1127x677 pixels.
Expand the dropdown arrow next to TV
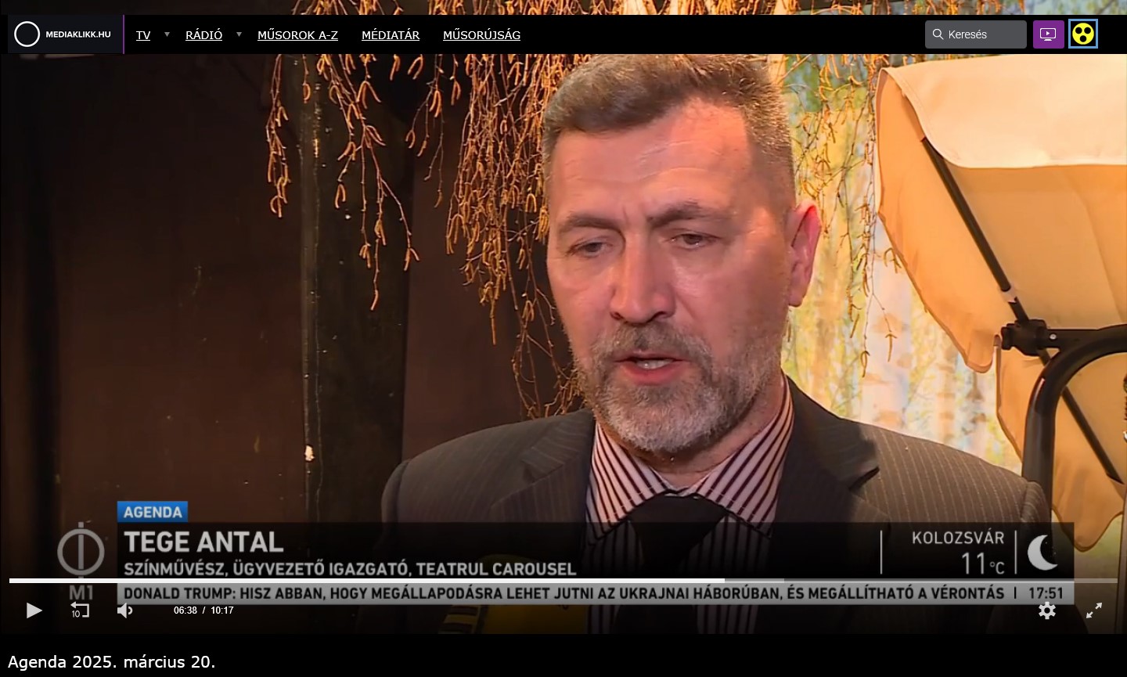(x=167, y=34)
